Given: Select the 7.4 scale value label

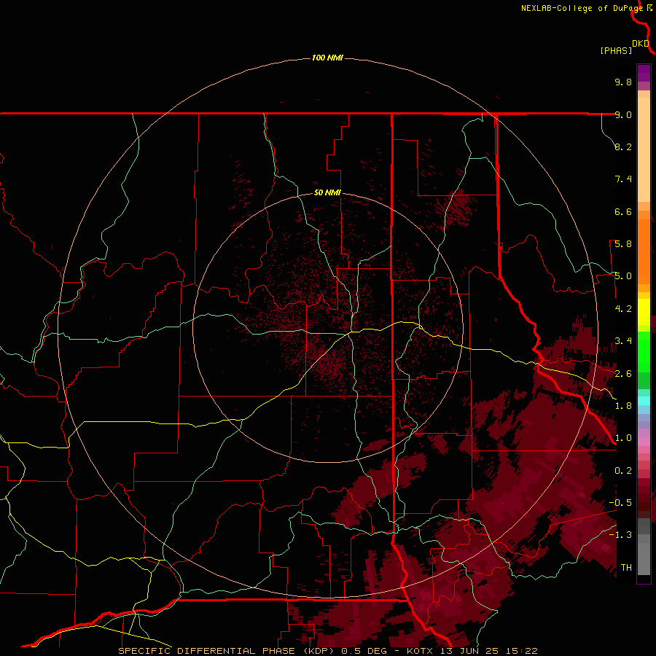Looking at the screenshot, I should point(623,179).
